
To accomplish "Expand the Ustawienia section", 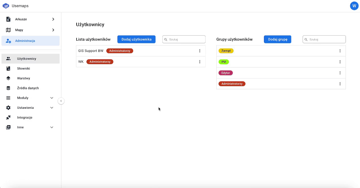I will (x=52, y=108).
